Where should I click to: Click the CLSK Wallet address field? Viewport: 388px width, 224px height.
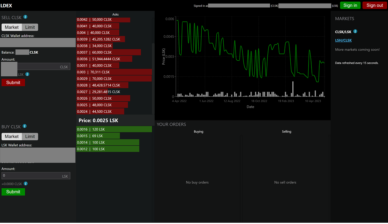pos(38,43)
